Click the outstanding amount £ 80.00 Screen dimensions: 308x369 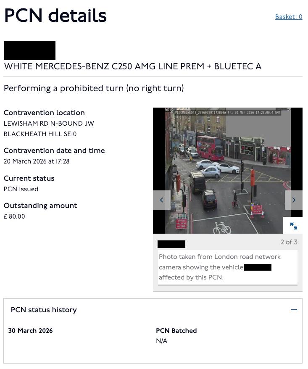click(x=14, y=216)
